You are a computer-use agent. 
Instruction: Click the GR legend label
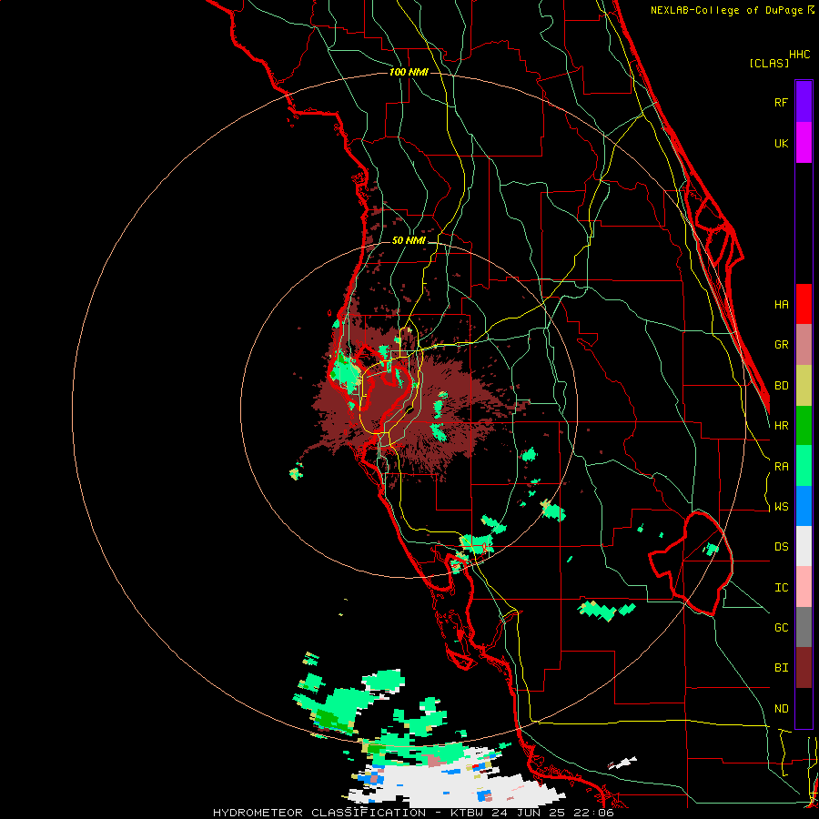(781, 345)
